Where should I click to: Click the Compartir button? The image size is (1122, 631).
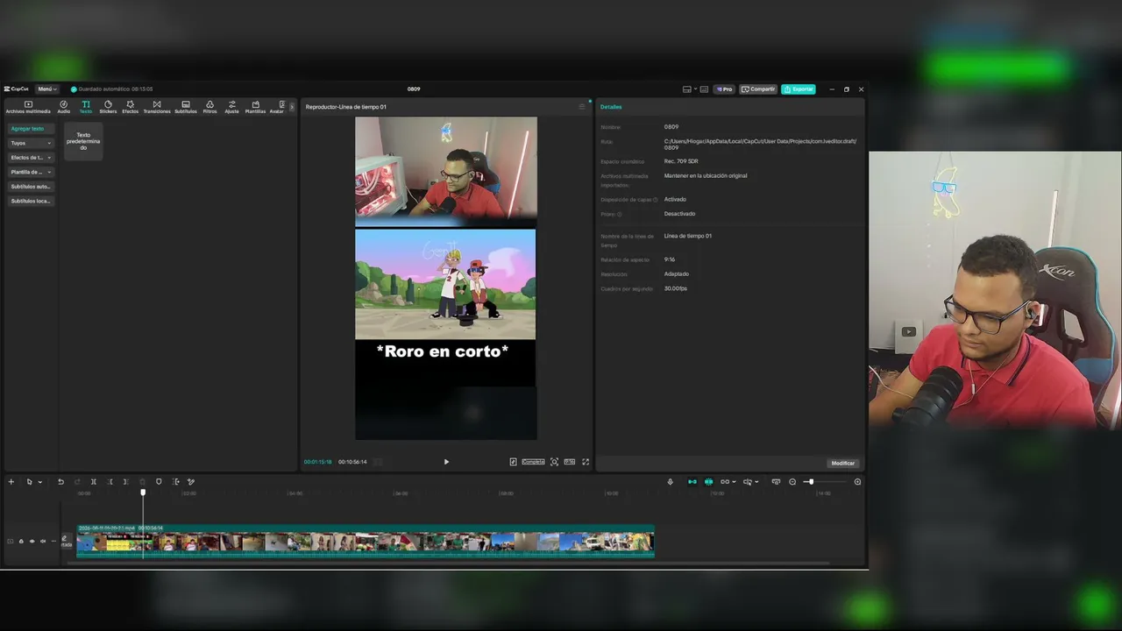tap(758, 89)
